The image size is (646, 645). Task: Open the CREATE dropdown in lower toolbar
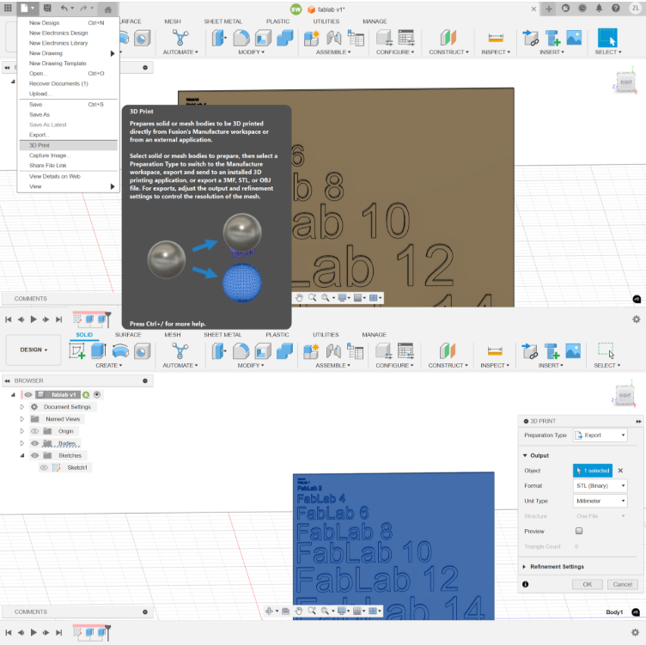109,365
